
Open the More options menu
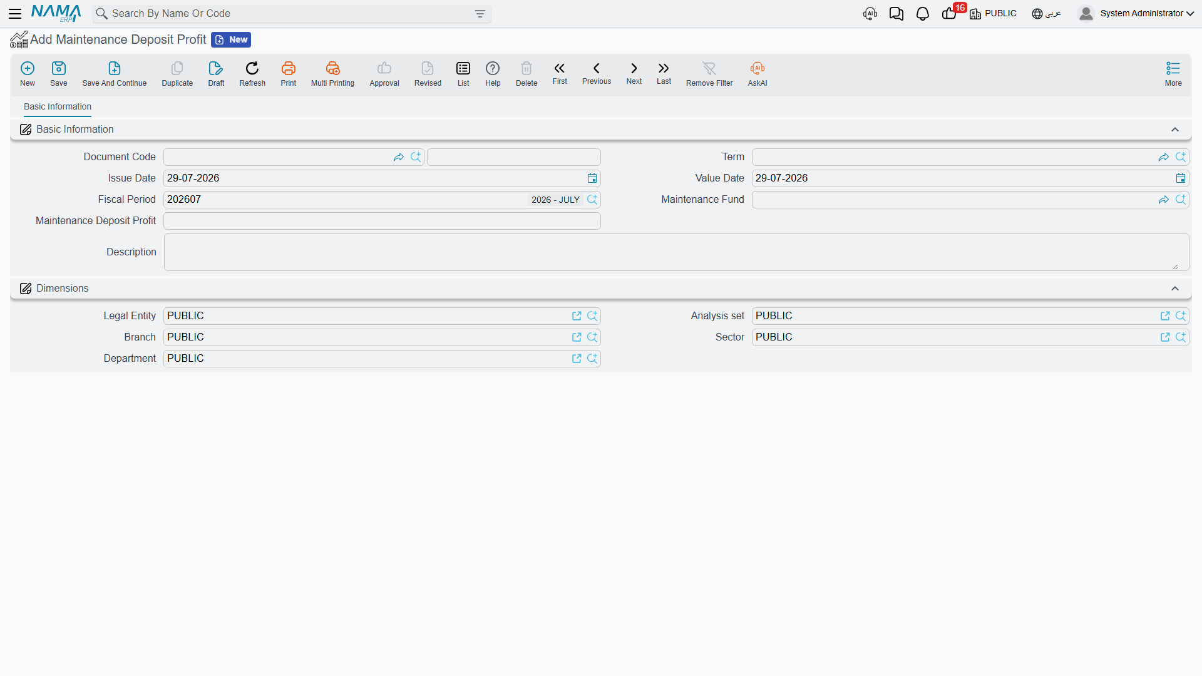pos(1173,73)
